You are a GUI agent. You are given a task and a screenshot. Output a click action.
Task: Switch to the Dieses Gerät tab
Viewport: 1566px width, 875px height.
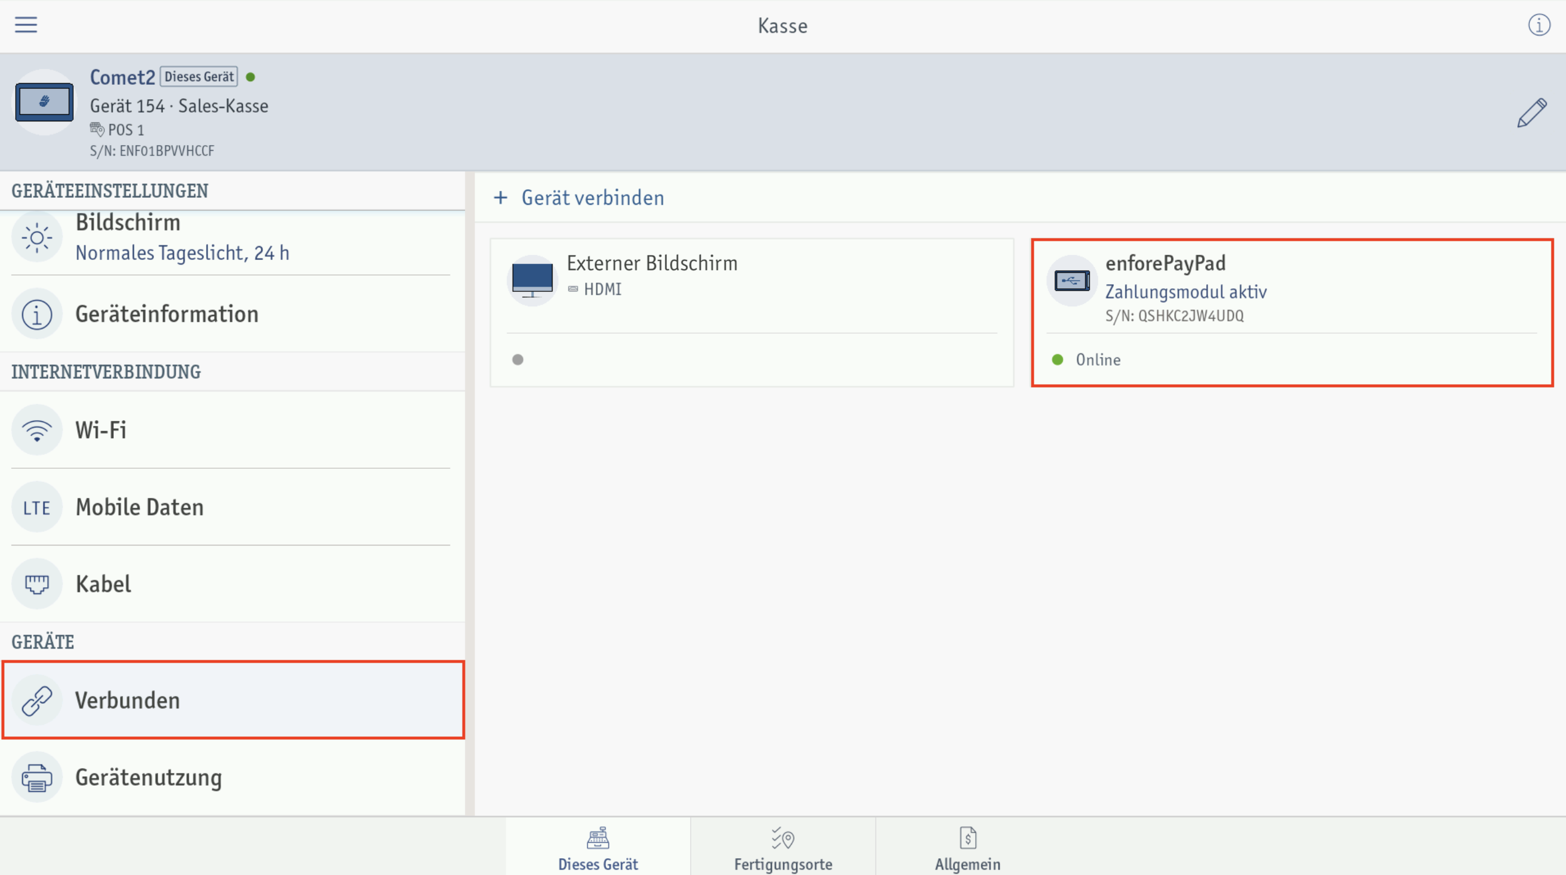coord(598,847)
